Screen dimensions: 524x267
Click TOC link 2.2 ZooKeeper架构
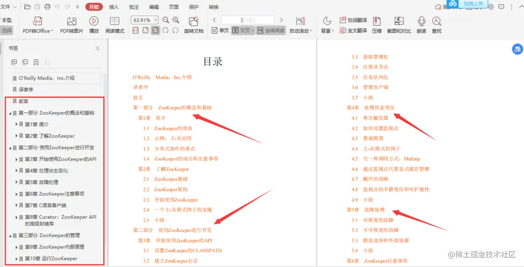[x=165, y=190]
